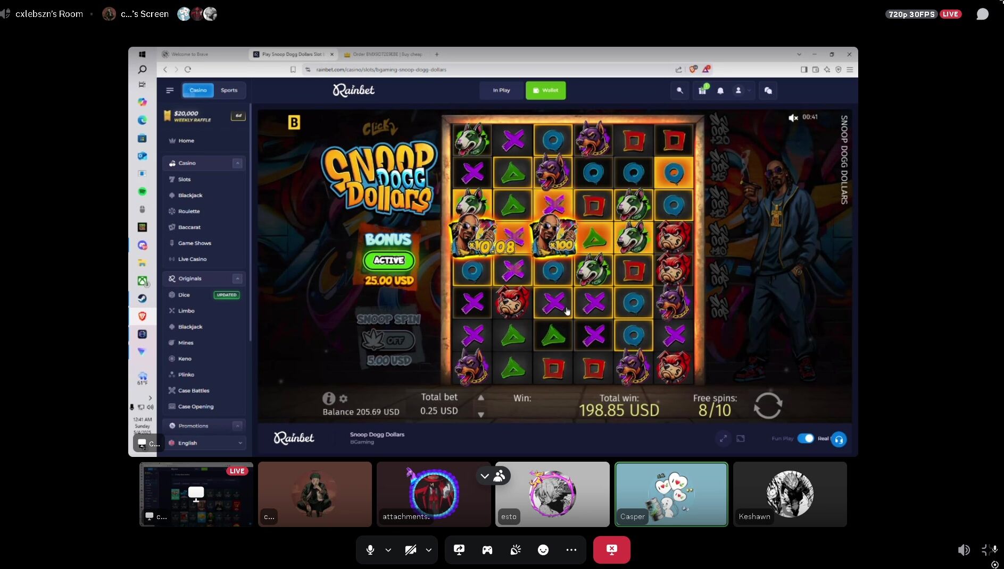Open Brave VPN shield icon

(838, 70)
